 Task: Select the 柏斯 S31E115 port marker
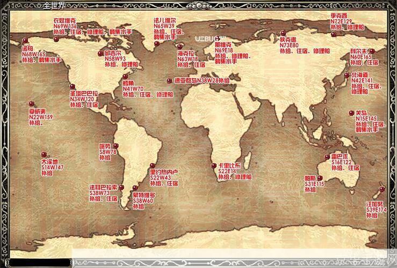click(x=320, y=178)
